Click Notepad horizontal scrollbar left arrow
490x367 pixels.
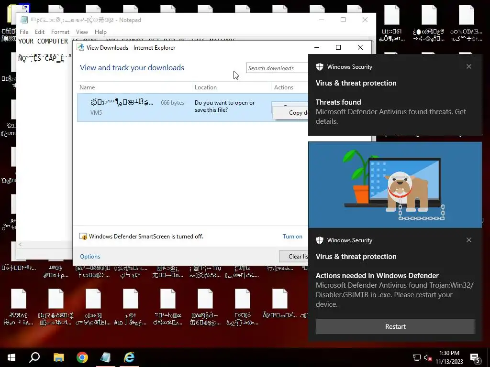coord(20,244)
